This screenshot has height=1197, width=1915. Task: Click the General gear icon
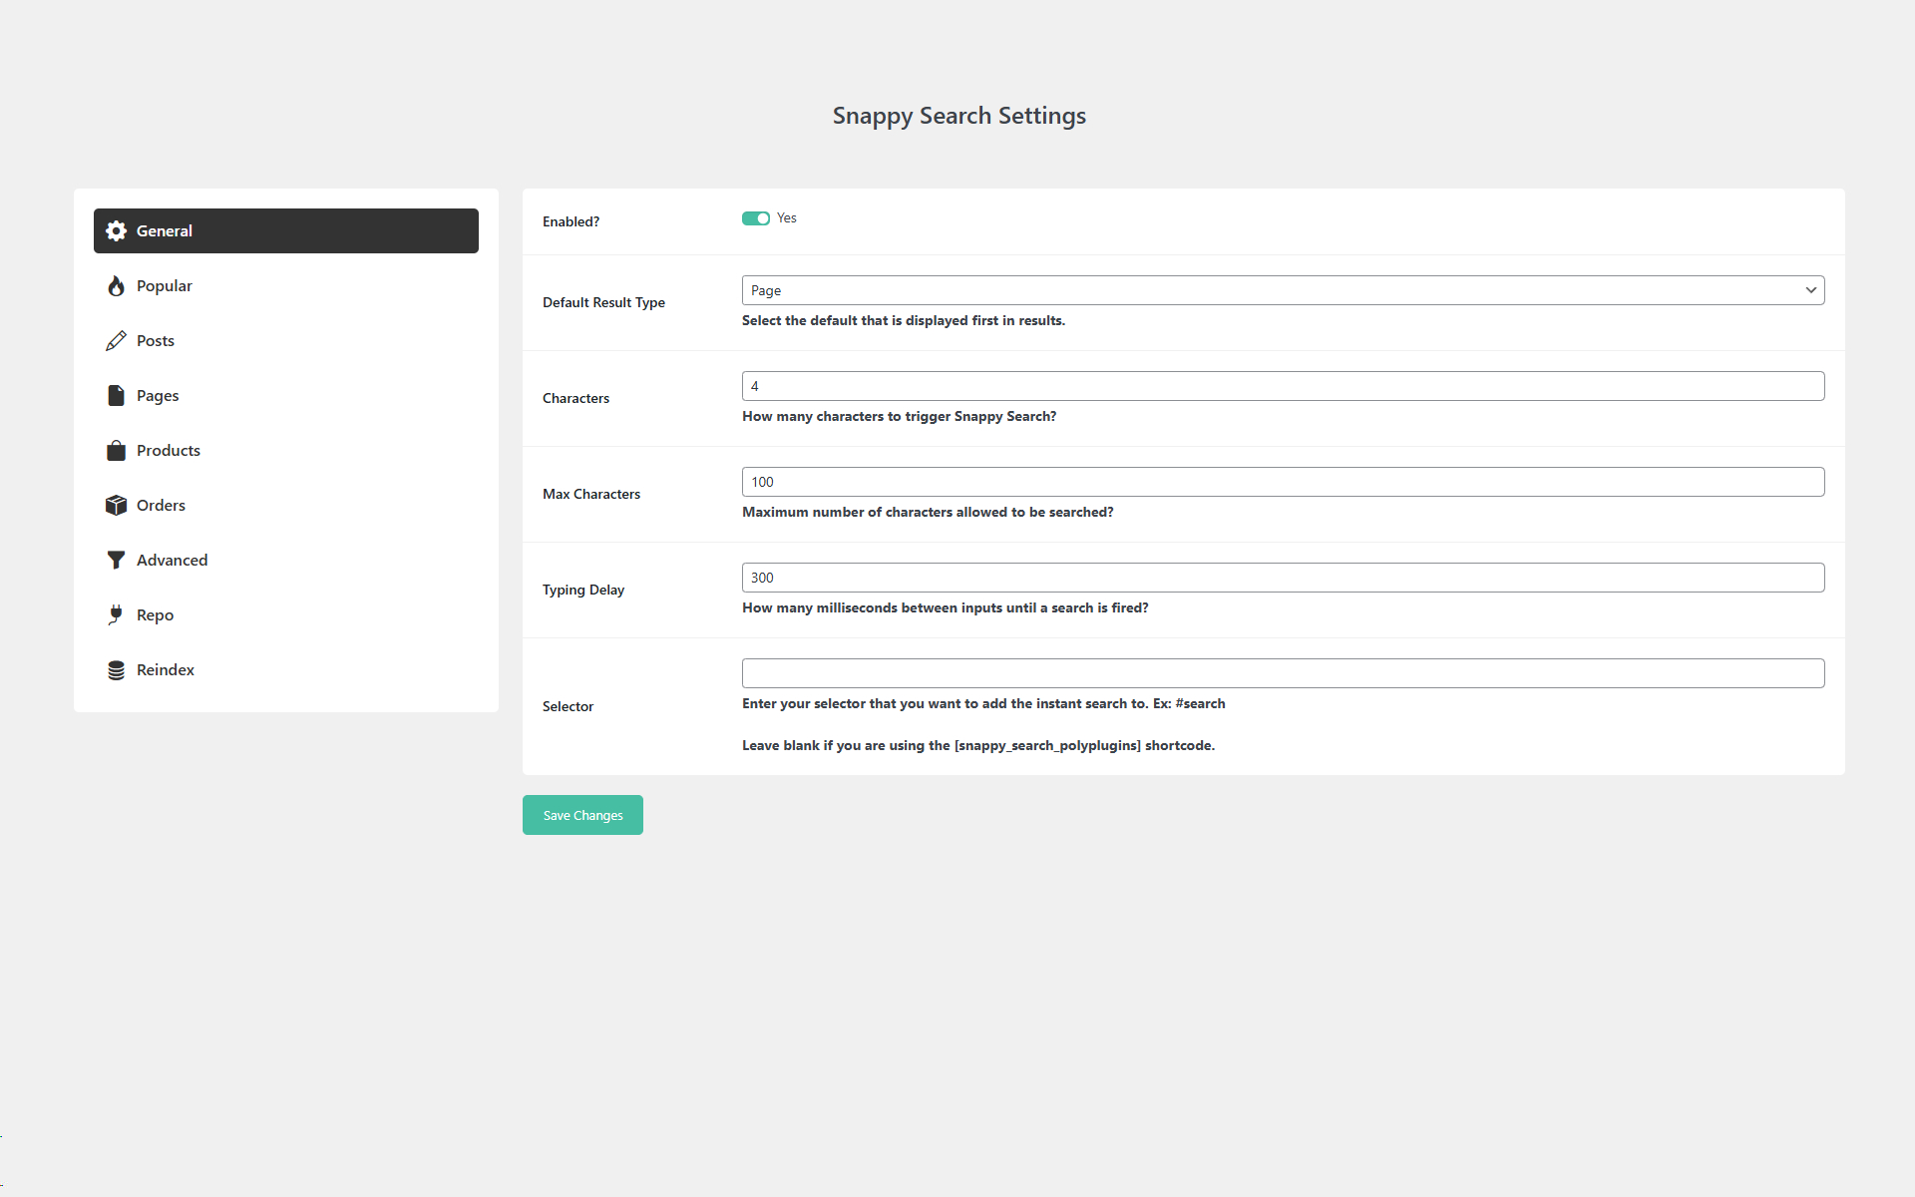pos(117,230)
